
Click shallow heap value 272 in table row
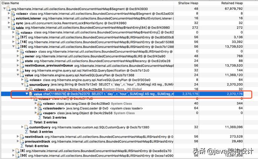[195, 28]
